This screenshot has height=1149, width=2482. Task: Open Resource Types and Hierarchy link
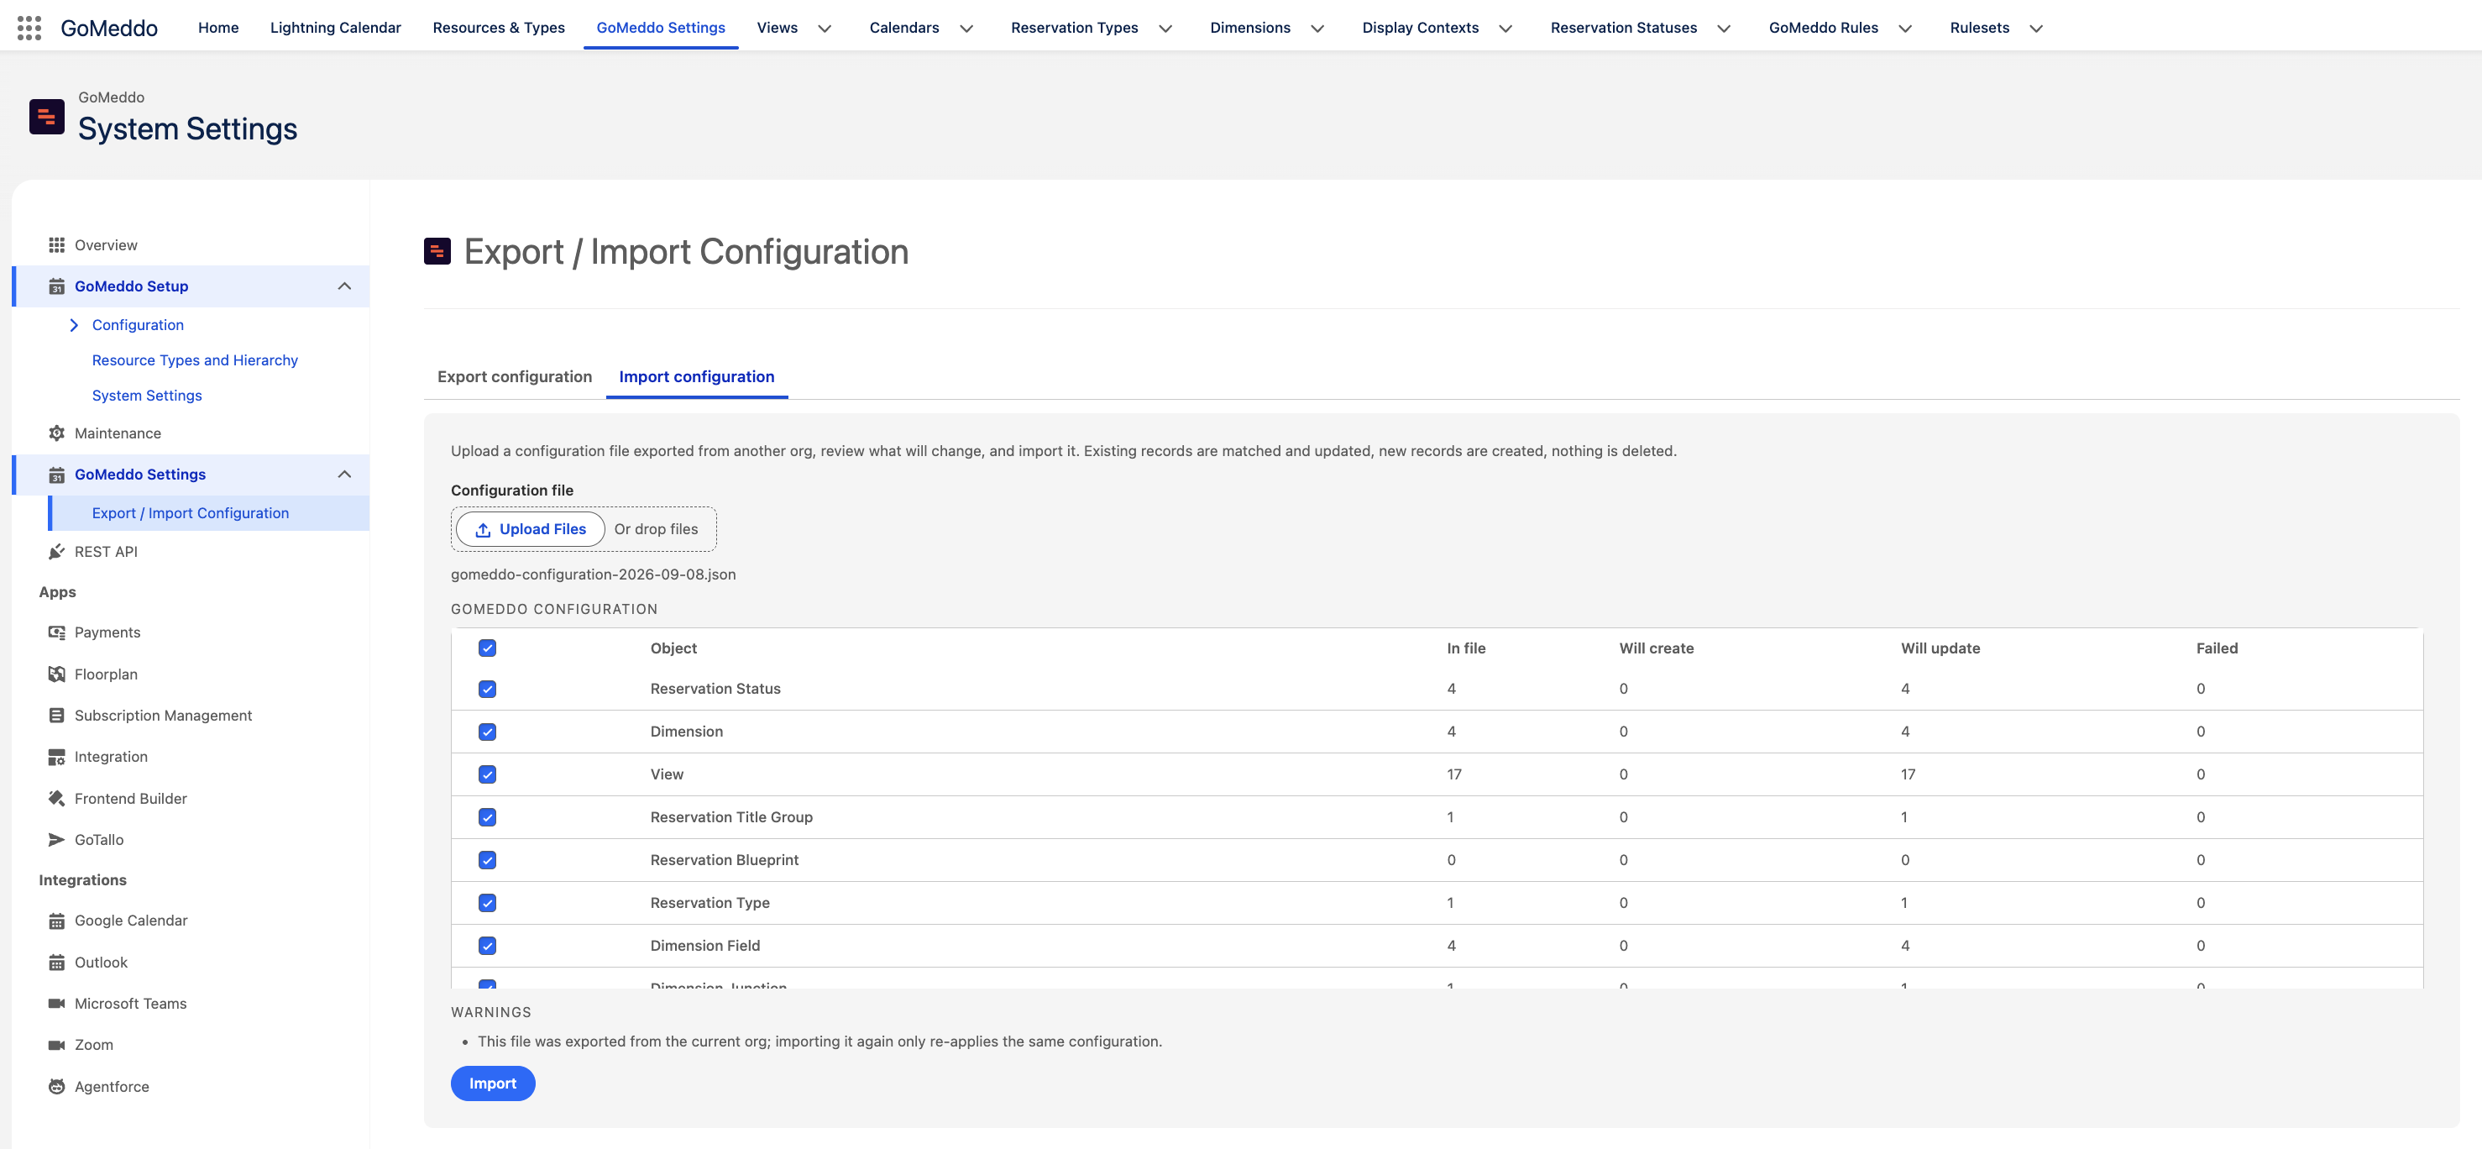(196, 360)
